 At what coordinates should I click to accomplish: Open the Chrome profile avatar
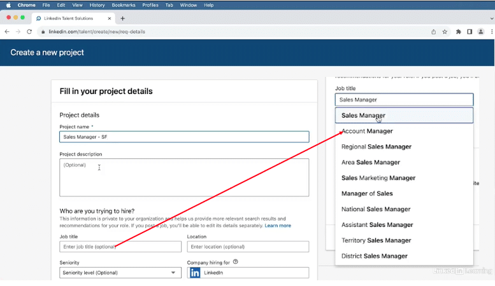tap(480, 32)
